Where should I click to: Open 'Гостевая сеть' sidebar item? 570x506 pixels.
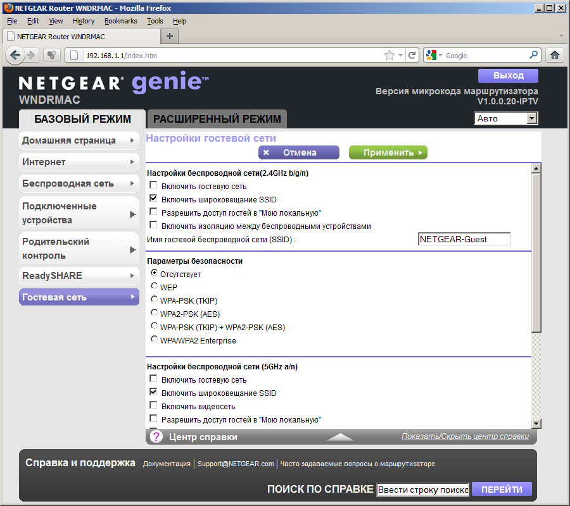click(x=79, y=297)
